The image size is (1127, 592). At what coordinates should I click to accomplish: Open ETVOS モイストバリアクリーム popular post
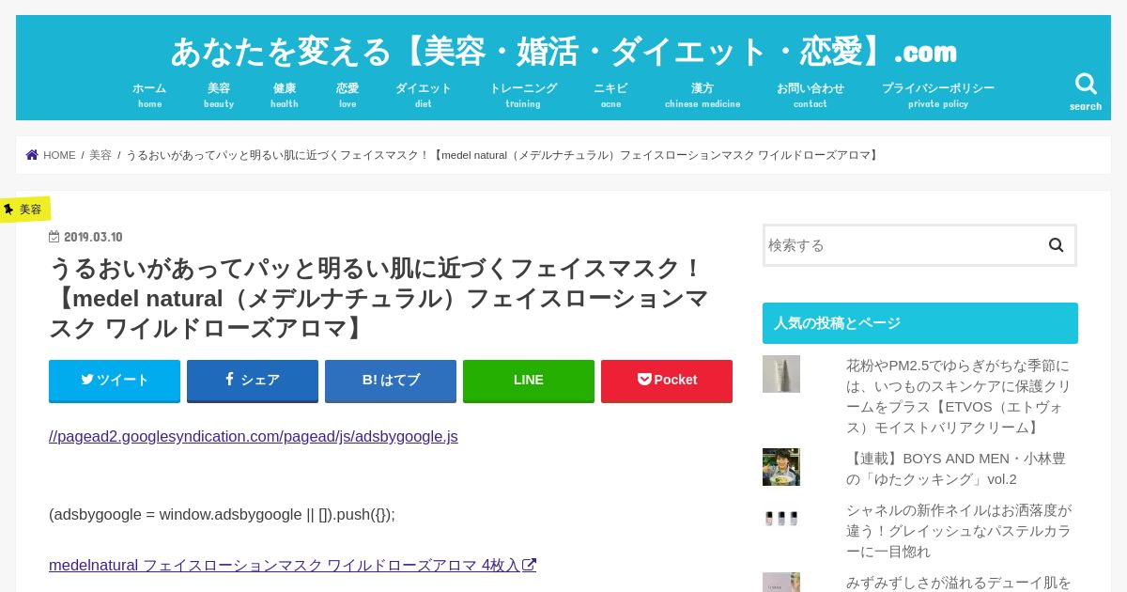click(958, 396)
